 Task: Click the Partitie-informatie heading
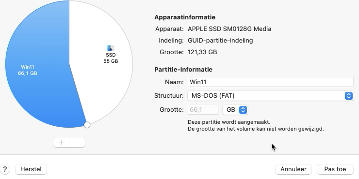tap(183, 69)
